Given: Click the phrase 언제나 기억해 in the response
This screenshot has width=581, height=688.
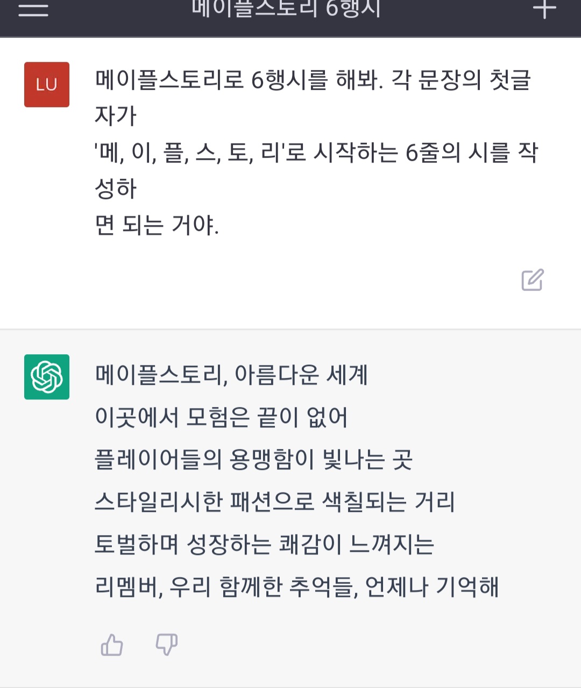Looking at the screenshot, I should (432, 586).
